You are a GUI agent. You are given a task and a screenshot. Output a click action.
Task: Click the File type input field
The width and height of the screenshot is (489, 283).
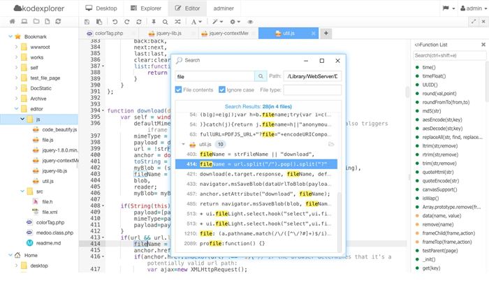pyautogui.click(x=312, y=90)
